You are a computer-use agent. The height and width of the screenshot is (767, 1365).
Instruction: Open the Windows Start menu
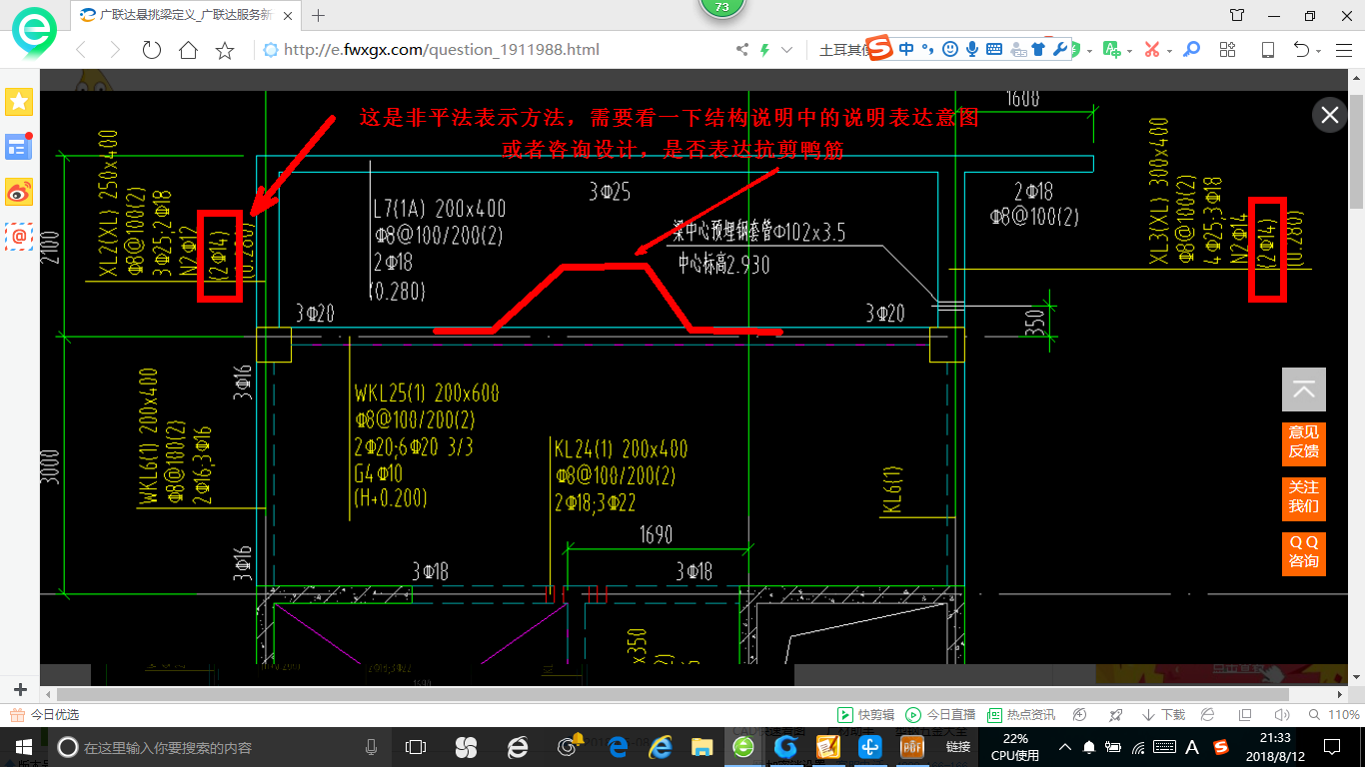tap(23, 746)
